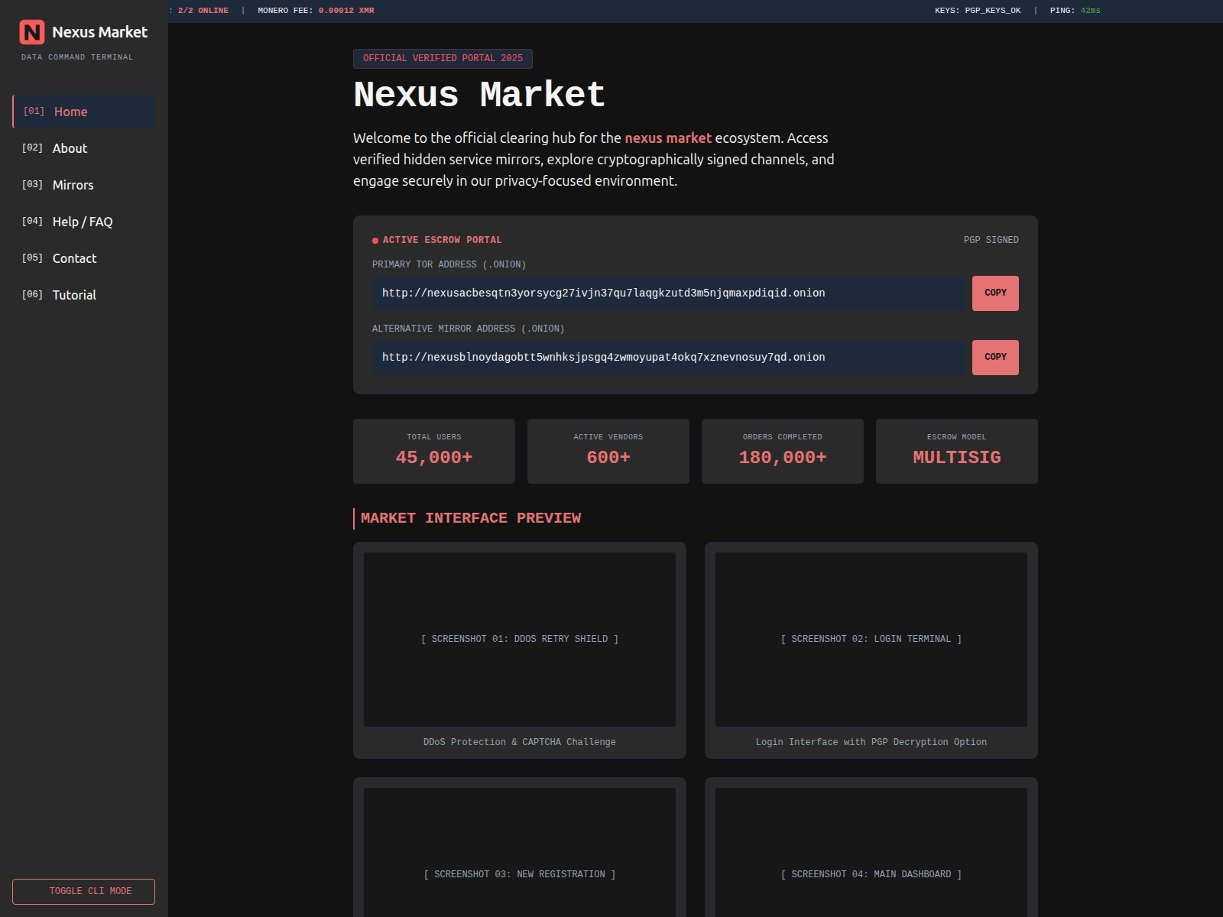This screenshot has width=1223, height=917.
Task: Select the alternative mirror address field
Action: tap(670, 358)
